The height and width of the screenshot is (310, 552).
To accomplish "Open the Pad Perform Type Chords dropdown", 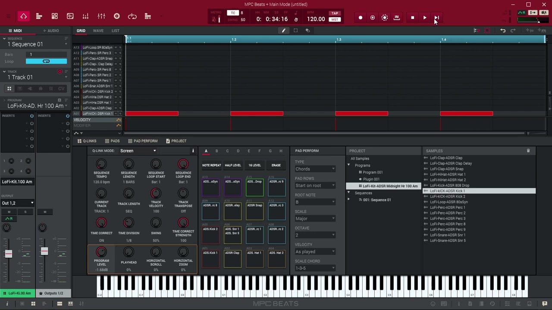I will pos(315,169).
